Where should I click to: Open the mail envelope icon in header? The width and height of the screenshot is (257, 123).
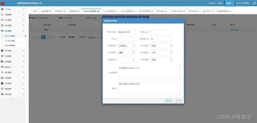[x=255, y=3]
